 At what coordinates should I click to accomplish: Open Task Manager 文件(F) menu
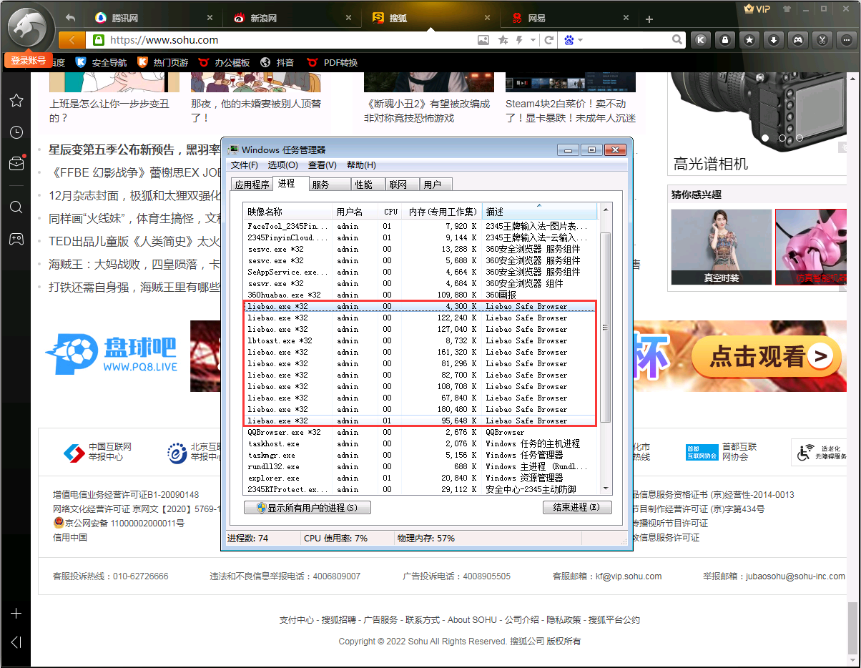click(244, 165)
